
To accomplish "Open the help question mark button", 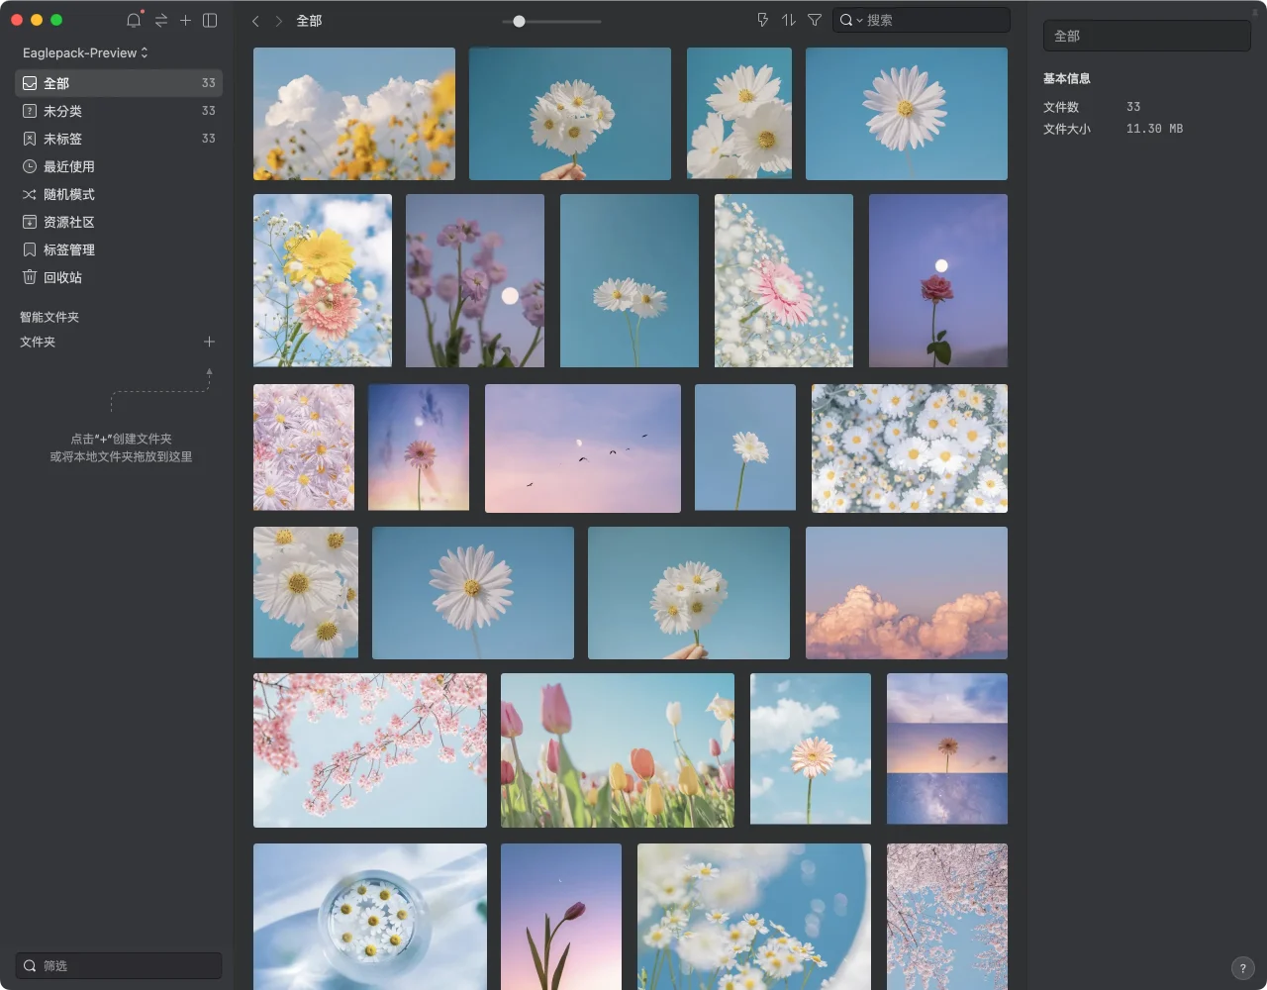I will (1242, 969).
